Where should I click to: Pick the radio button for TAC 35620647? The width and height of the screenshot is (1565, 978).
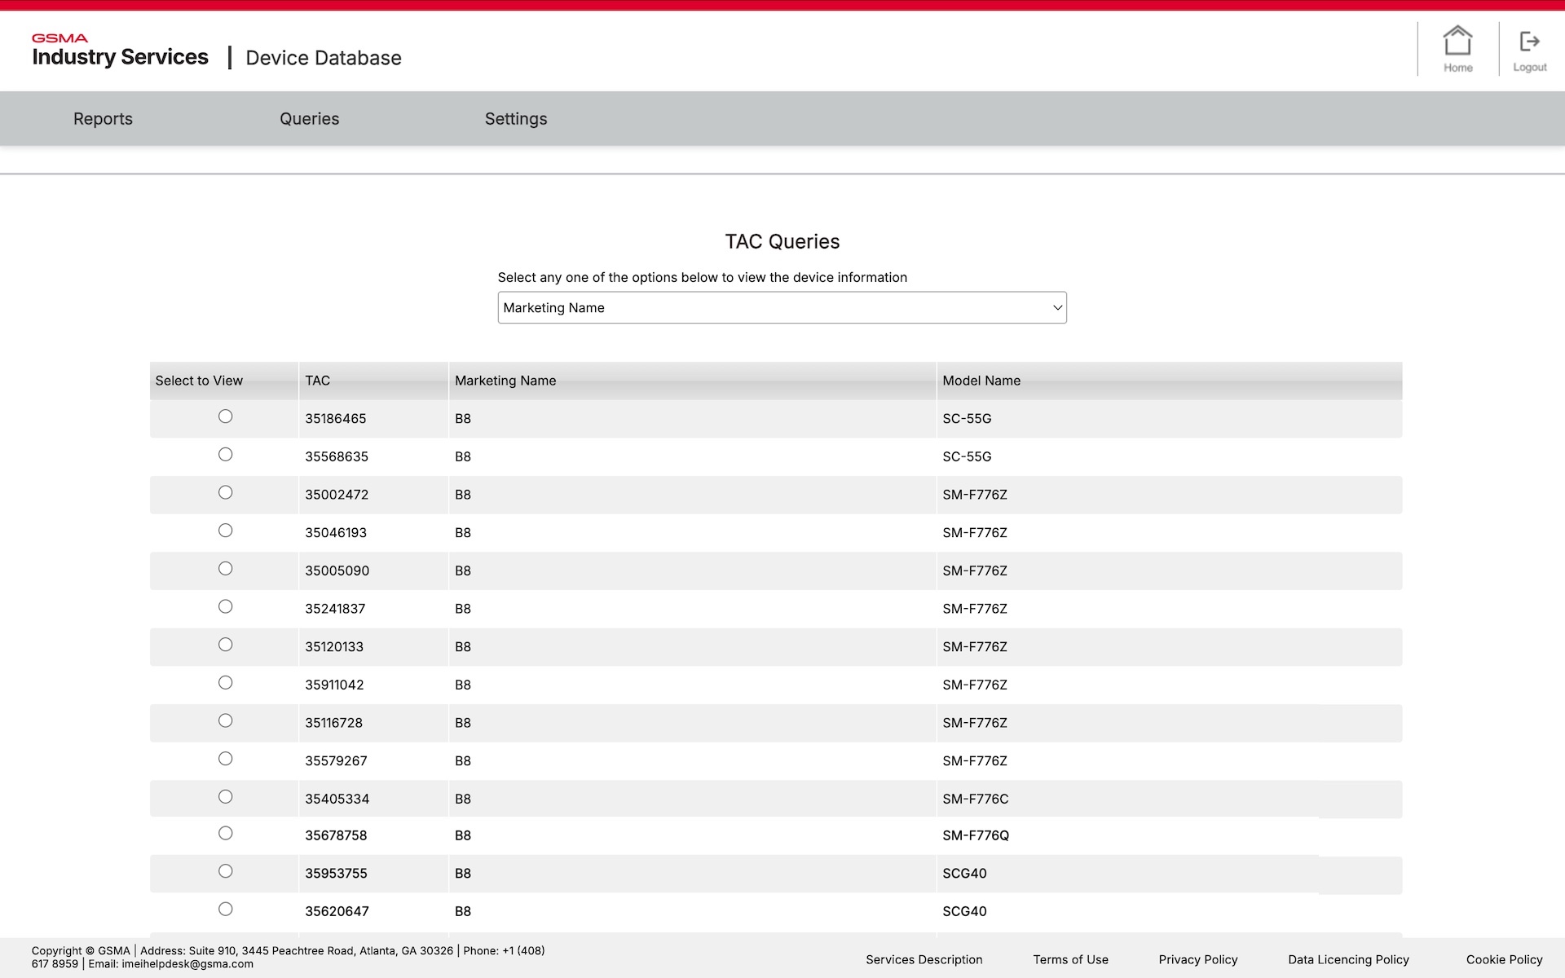pyautogui.click(x=226, y=910)
